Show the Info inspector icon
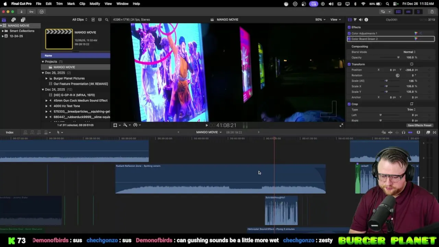439x247 pixels. 366,20
